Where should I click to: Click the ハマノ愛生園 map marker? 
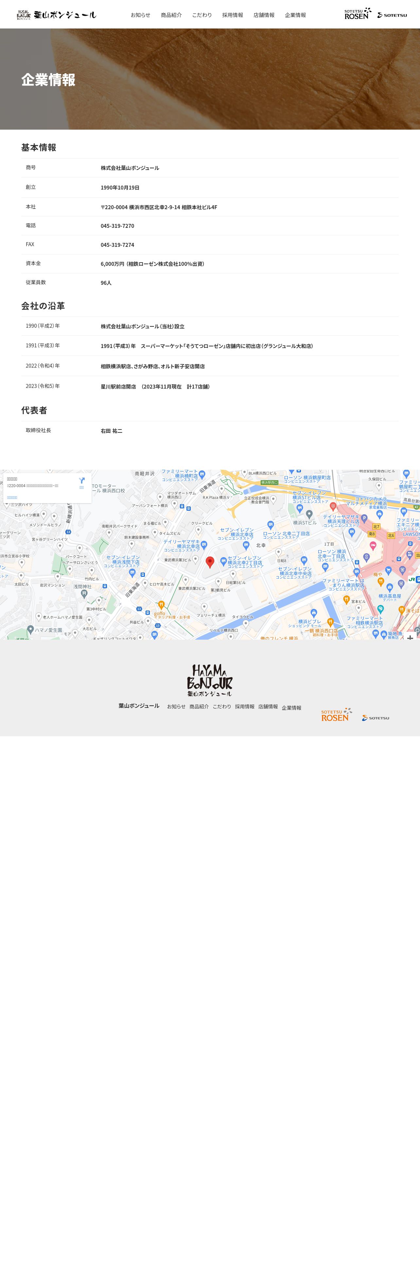tap(30, 630)
